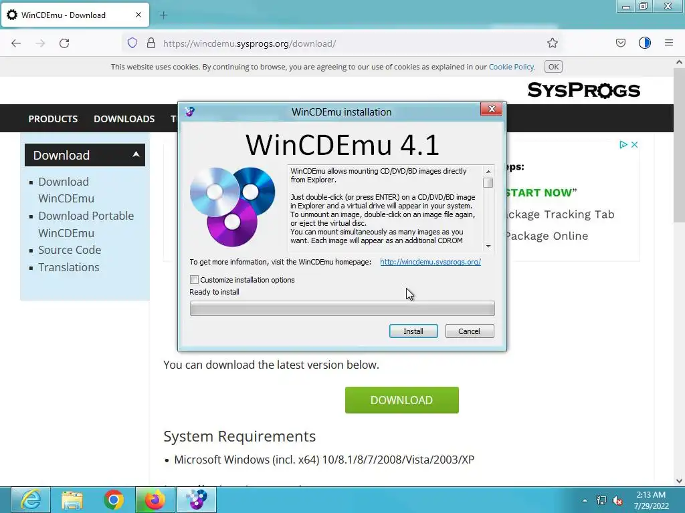Viewport: 685px width, 513px height.
Task: Switch to Firefox in the taskbar
Action: coord(155,500)
